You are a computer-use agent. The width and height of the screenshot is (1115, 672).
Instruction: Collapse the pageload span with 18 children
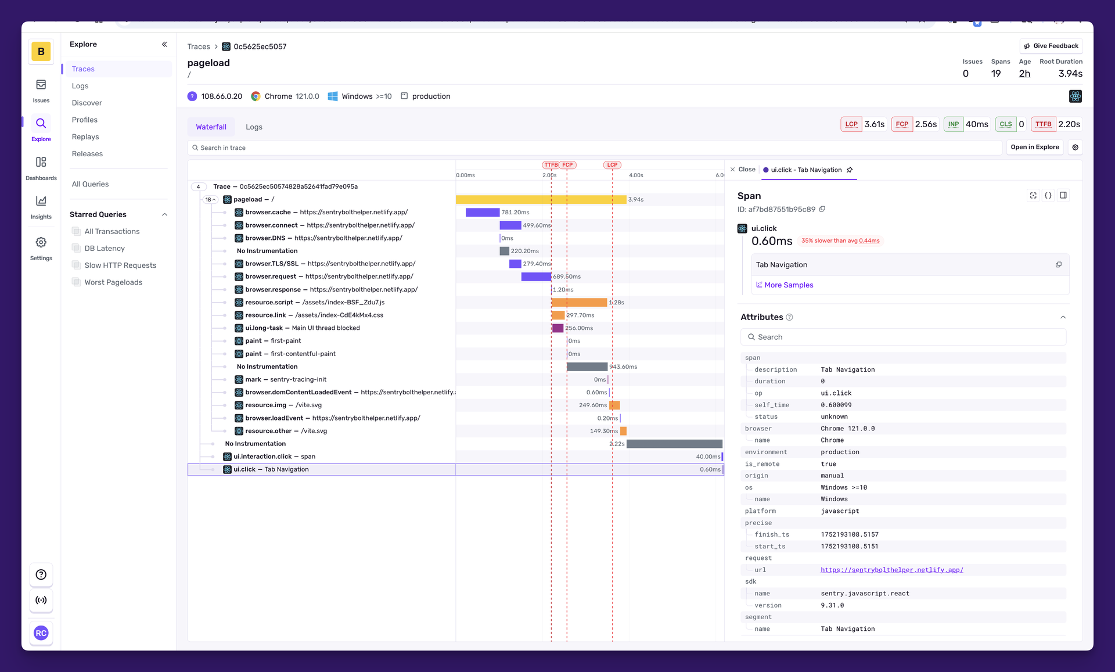(210, 199)
